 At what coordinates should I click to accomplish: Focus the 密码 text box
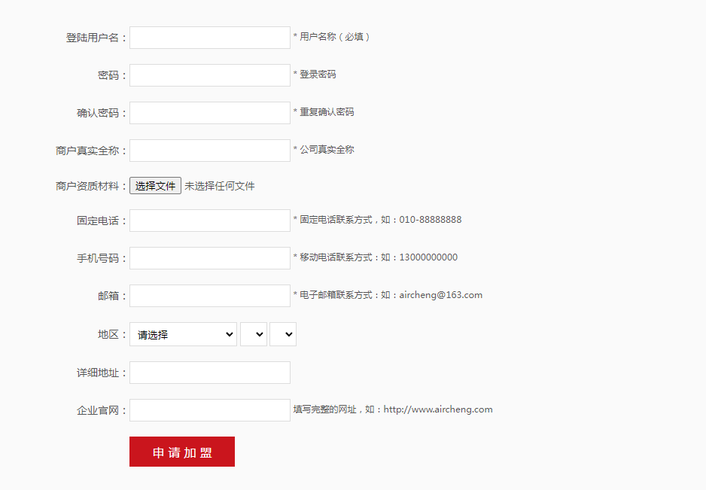(209, 75)
